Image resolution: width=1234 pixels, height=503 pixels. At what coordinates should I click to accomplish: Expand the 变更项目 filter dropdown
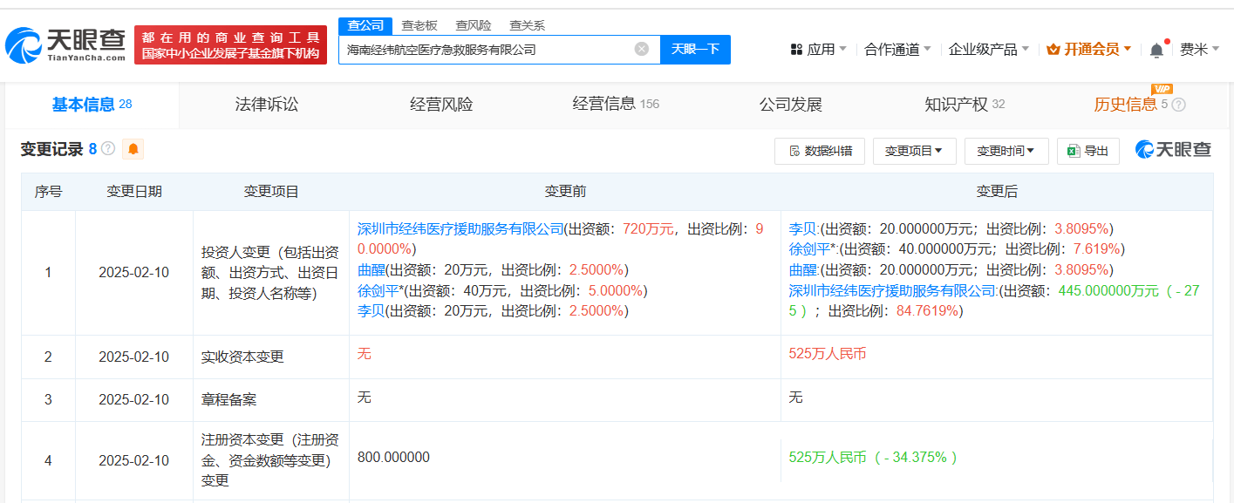coord(914,151)
